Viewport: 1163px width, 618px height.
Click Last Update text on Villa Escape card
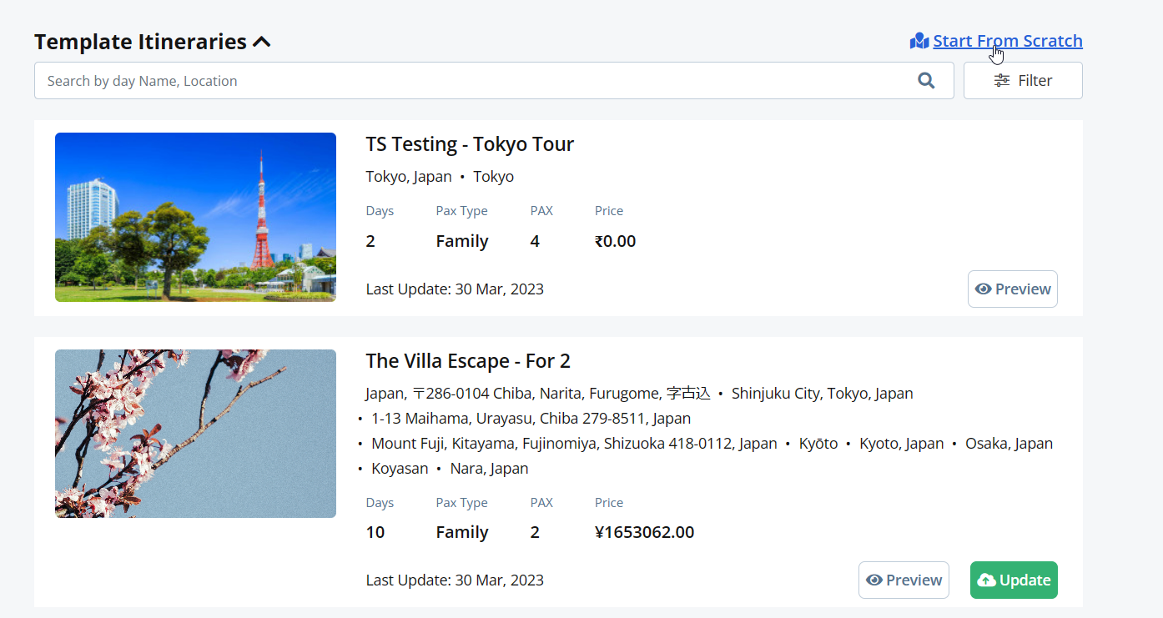click(x=455, y=580)
